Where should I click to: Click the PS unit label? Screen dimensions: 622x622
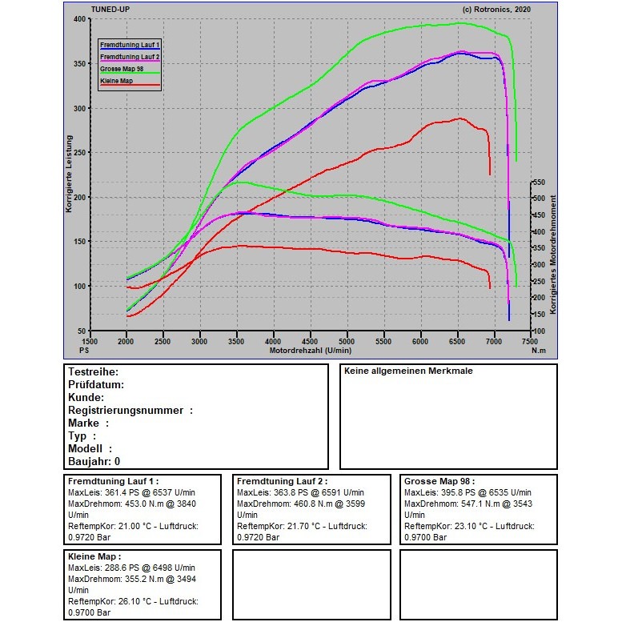tap(84, 351)
